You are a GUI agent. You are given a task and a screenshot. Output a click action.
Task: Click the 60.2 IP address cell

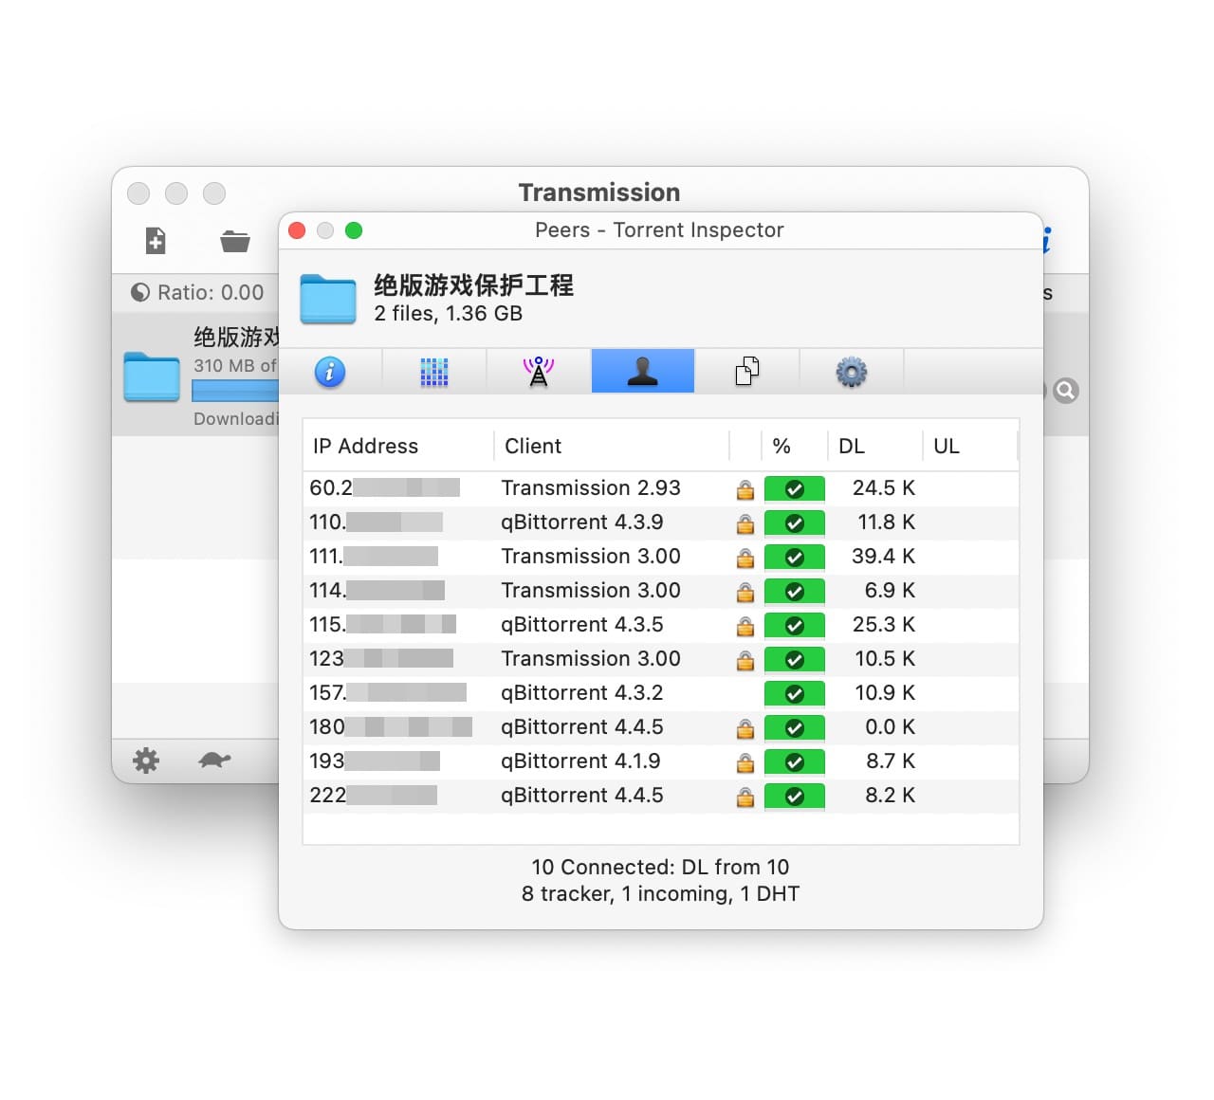[x=385, y=487]
